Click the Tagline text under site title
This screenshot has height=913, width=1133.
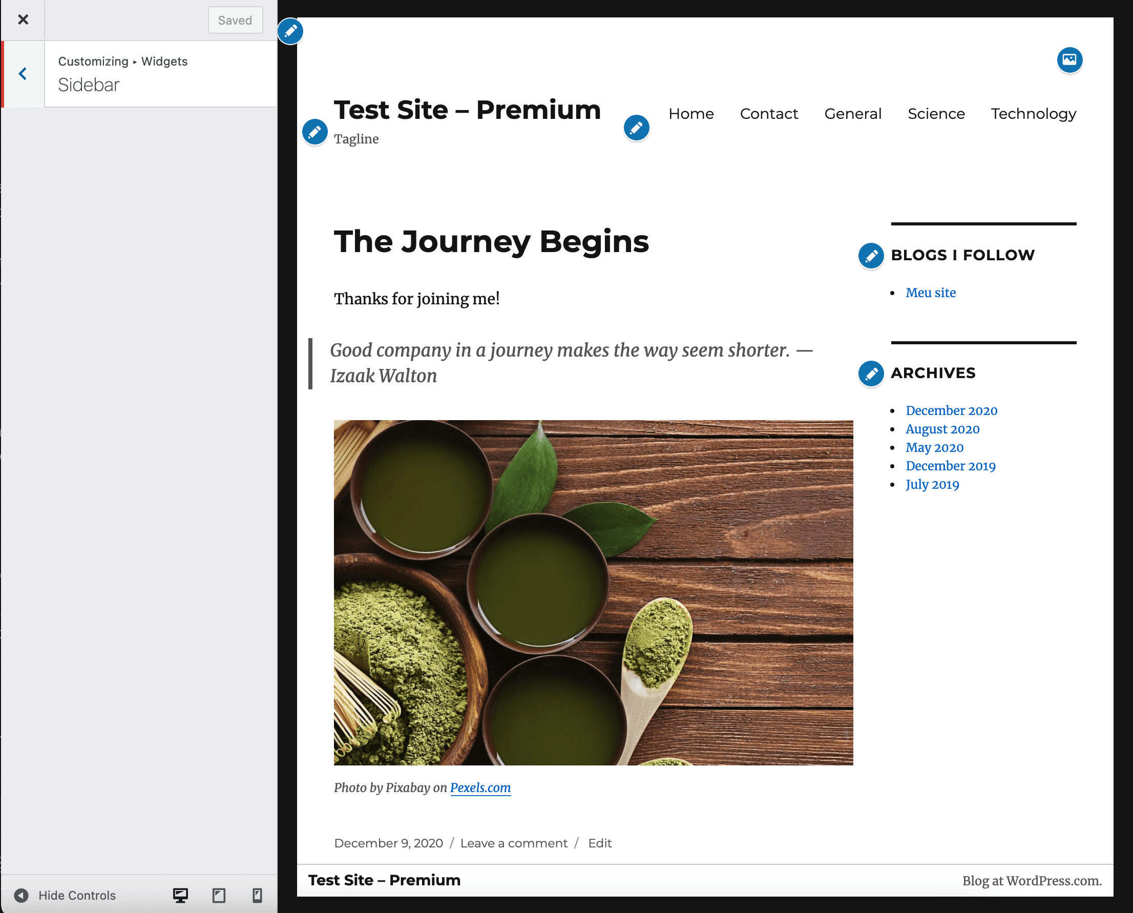point(356,139)
